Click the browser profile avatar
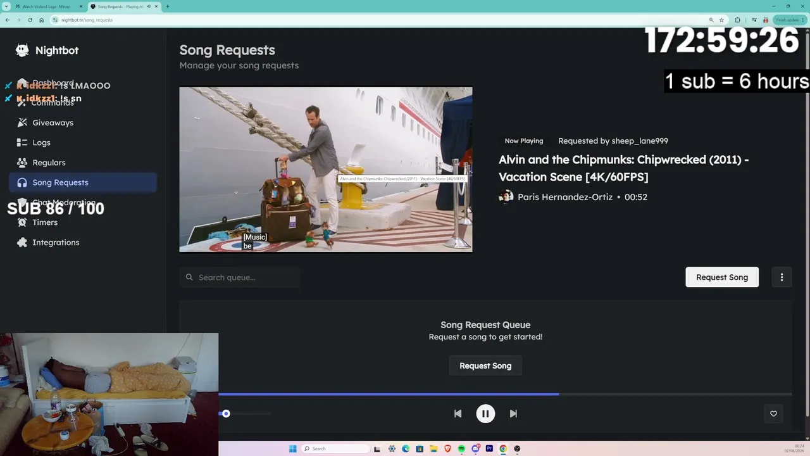This screenshot has width=810, height=456. [766, 20]
